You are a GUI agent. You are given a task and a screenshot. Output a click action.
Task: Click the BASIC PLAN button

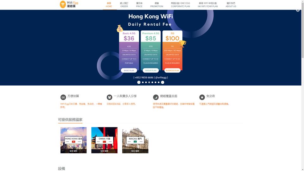[129, 70]
